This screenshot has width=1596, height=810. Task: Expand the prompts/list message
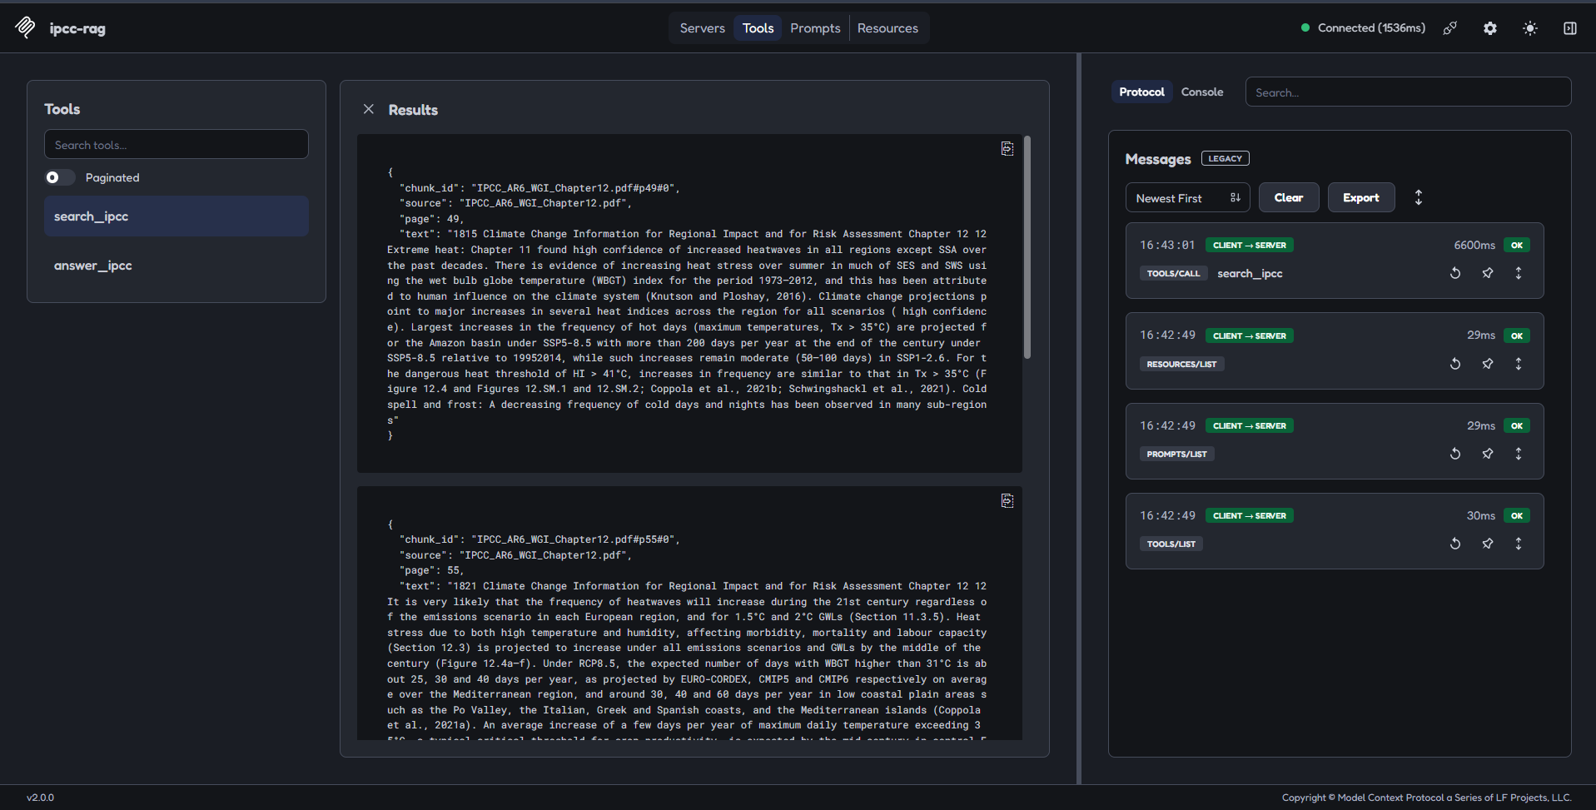point(1519,454)
